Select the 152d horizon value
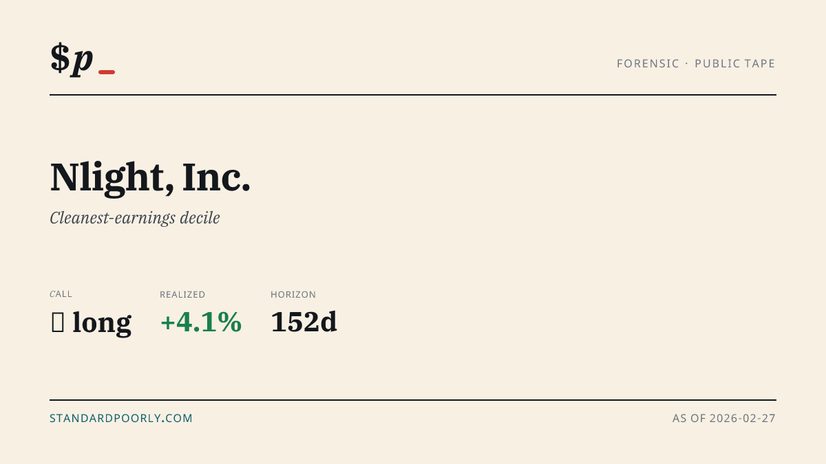 304,322
